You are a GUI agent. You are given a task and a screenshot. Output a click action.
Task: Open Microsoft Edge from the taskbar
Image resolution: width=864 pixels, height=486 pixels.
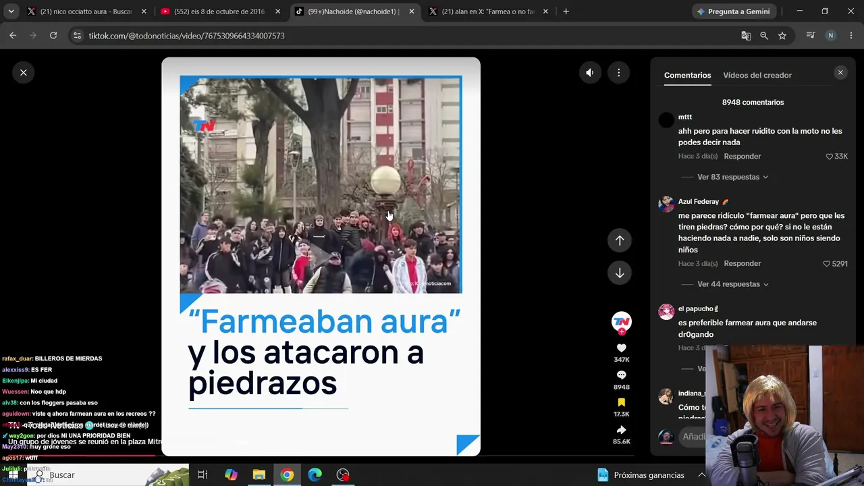point(315,475)
